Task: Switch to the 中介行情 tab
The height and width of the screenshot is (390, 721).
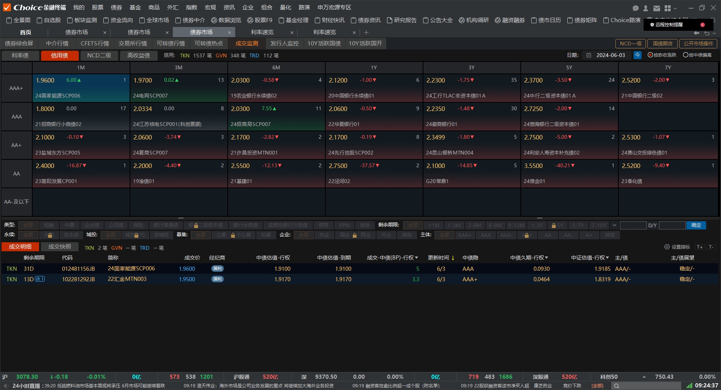Action: (x=57, y=43)
